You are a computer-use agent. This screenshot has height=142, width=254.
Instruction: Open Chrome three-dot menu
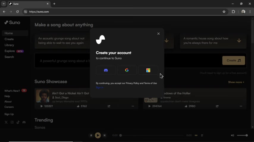point(250,12)
